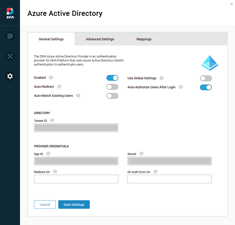Viewport: 235px width, 225px height.
Task: Show info tooltip for Auto-Redirect
Action: [x=59, y=86]
